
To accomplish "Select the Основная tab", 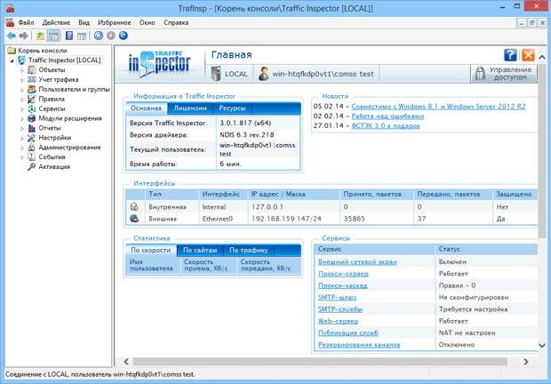I will tap(146, 108).
